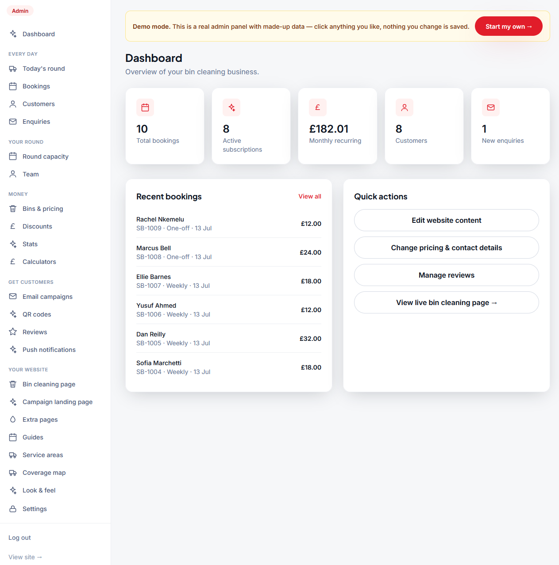The height and width of the screenshot is (565, 559).
Task: Click the pound icon beside Discounts
Action: [13, 226]
